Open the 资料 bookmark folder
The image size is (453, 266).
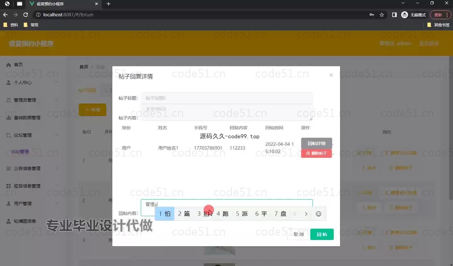(x=11, y=25)
